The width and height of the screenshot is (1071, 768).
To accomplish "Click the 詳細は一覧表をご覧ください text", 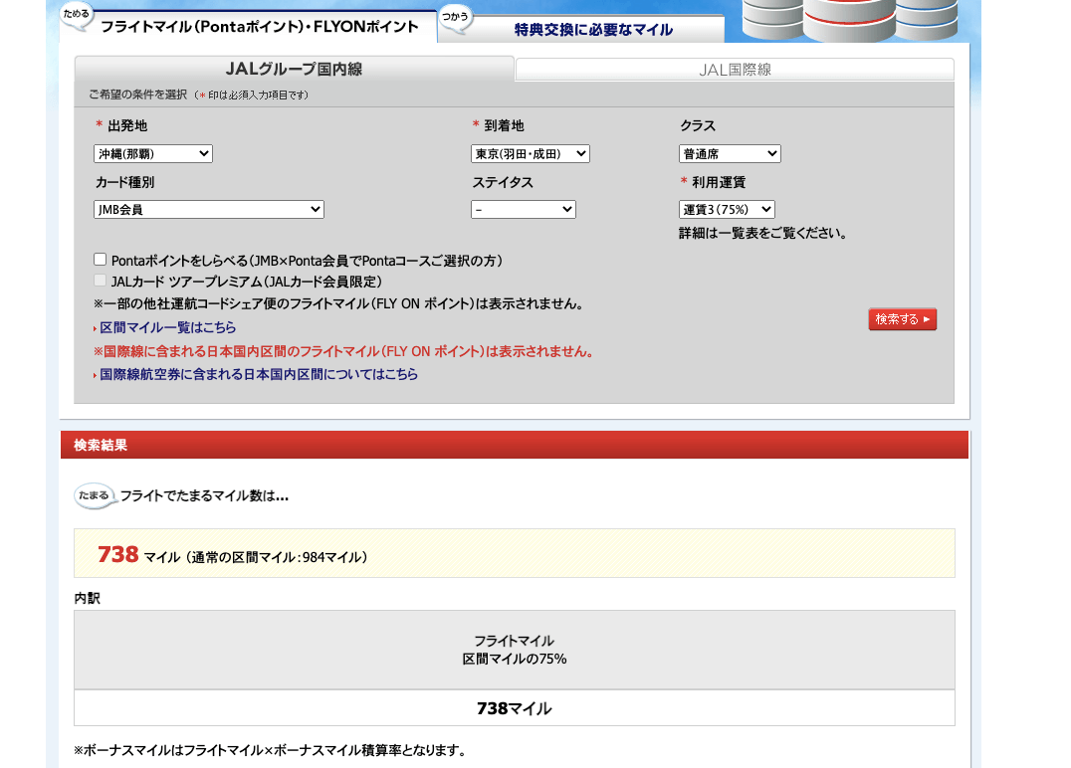I will coord(763,234).
